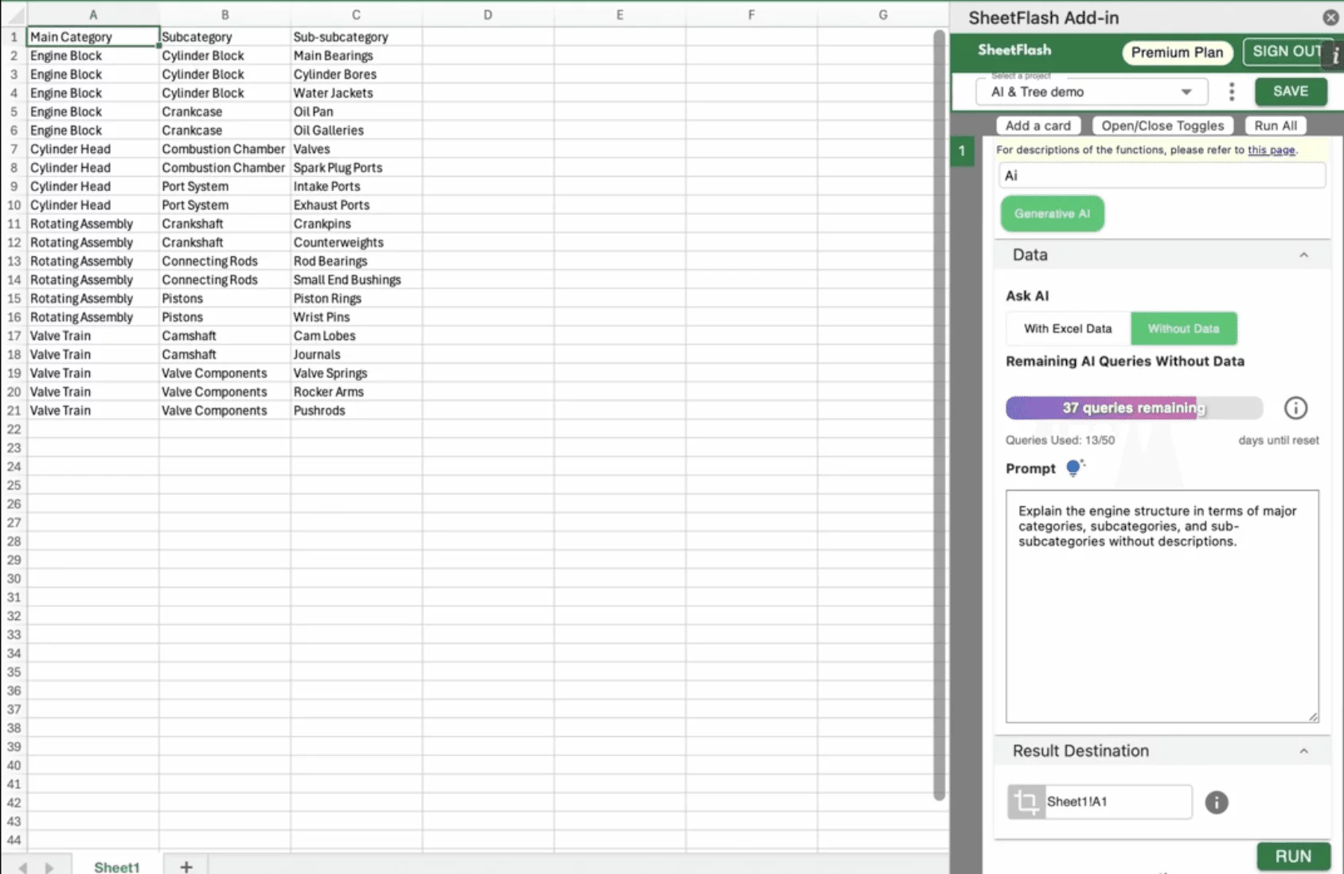1344x874 pixels.
Task: Close the SheetFlash Add-in panel
Action: pos(1330,18)
